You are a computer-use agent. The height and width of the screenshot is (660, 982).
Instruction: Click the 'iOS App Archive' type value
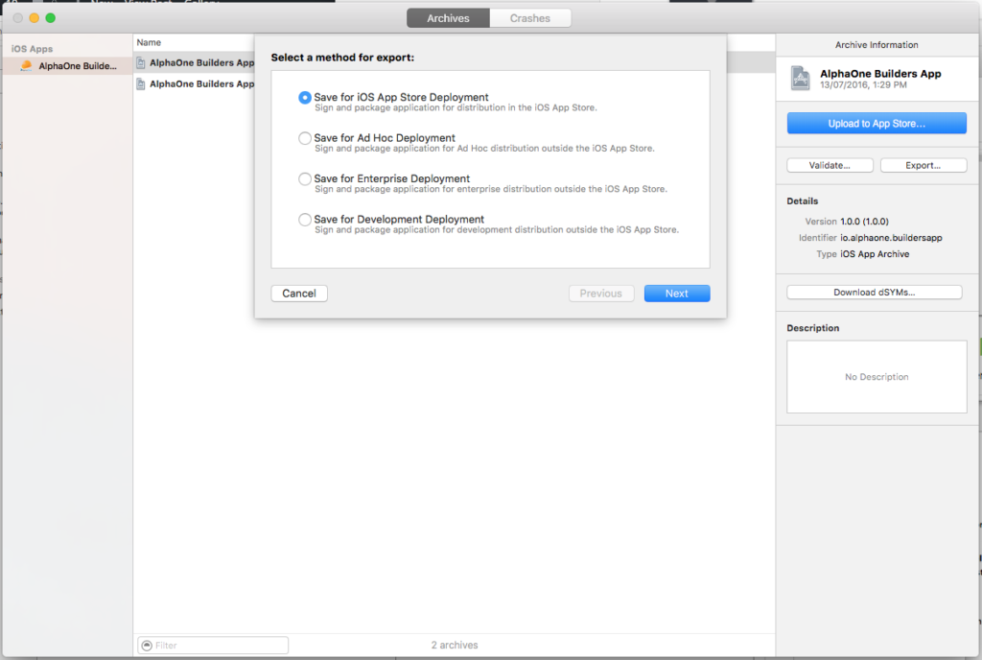pos(875,254)
